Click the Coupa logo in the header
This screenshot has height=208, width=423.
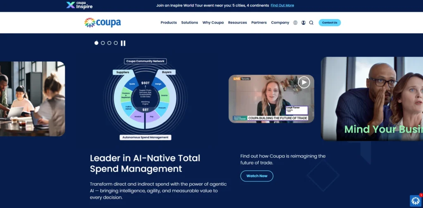tap(102, 23)
